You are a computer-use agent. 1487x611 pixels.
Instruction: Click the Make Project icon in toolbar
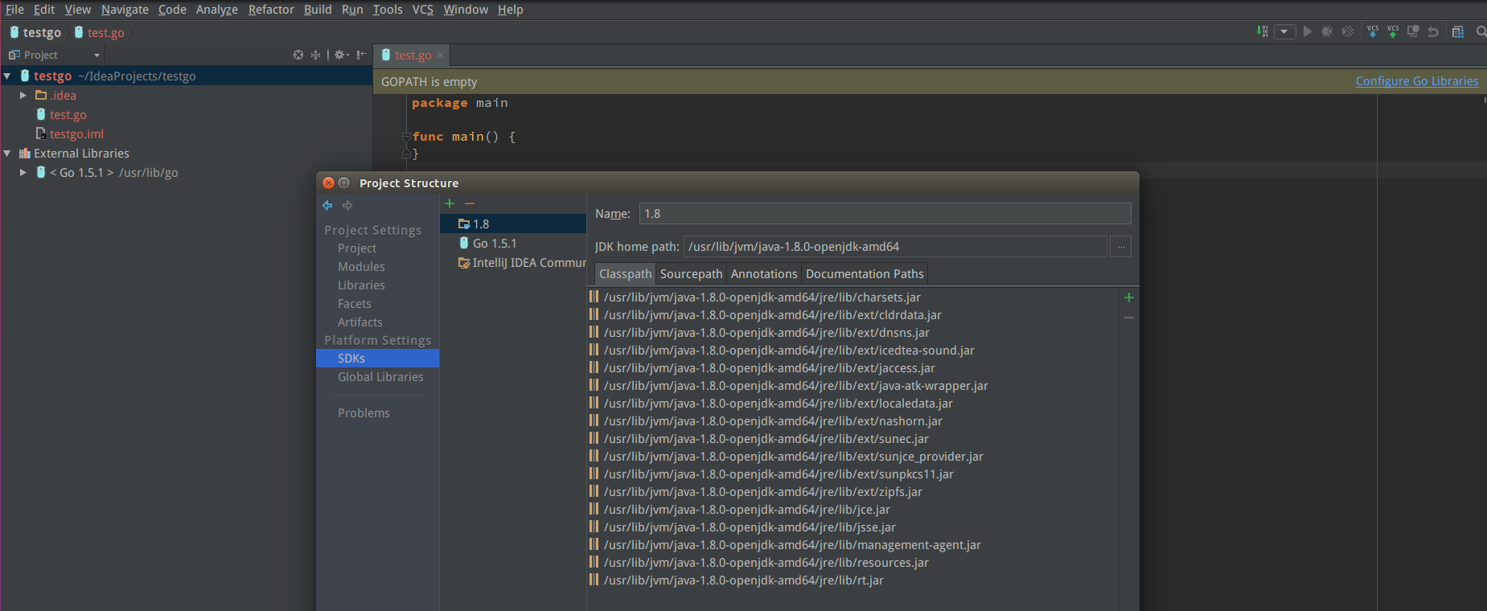click(1263, 31)
